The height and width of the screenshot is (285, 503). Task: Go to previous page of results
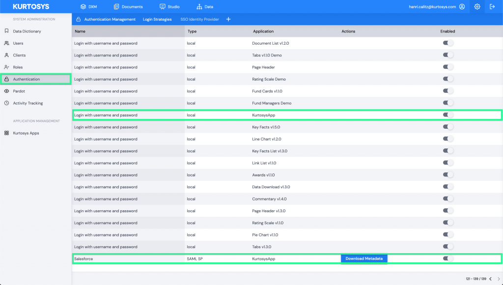coord(490,279)
